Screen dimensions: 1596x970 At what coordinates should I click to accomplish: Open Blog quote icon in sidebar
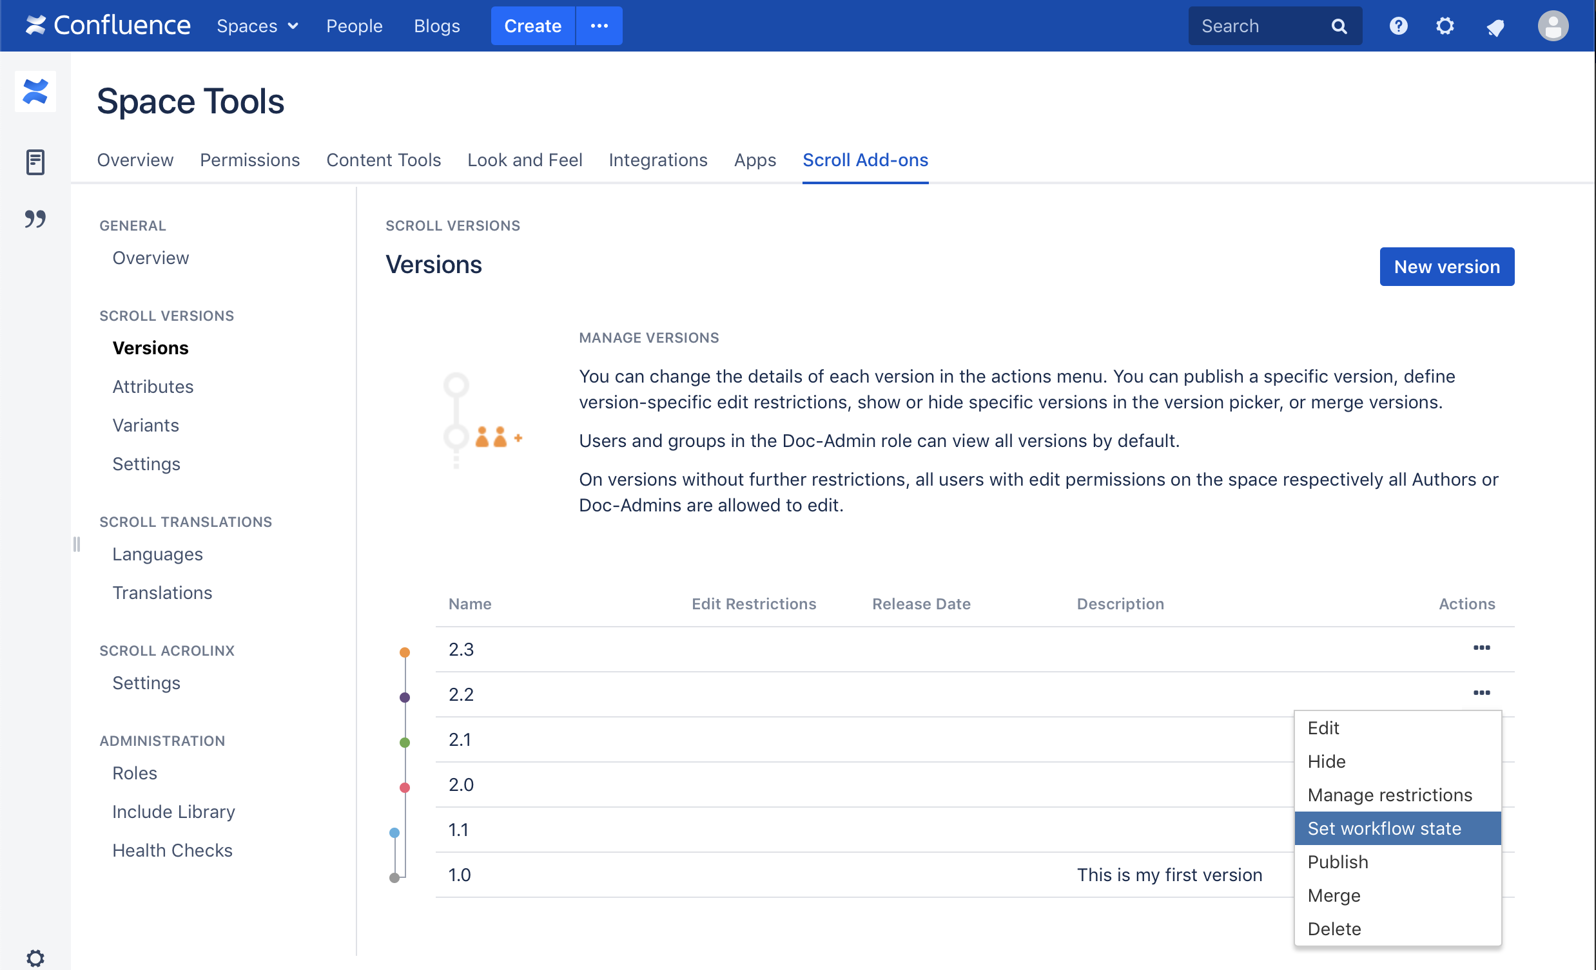pyautogui.click(x=35, y=219)
